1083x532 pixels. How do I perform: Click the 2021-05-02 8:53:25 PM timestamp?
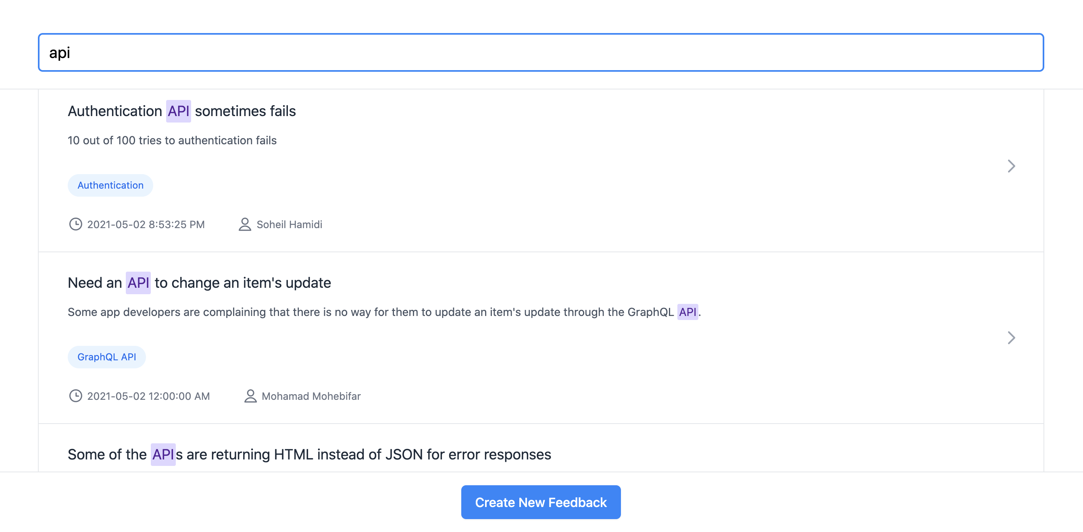(x=146, y=224)
